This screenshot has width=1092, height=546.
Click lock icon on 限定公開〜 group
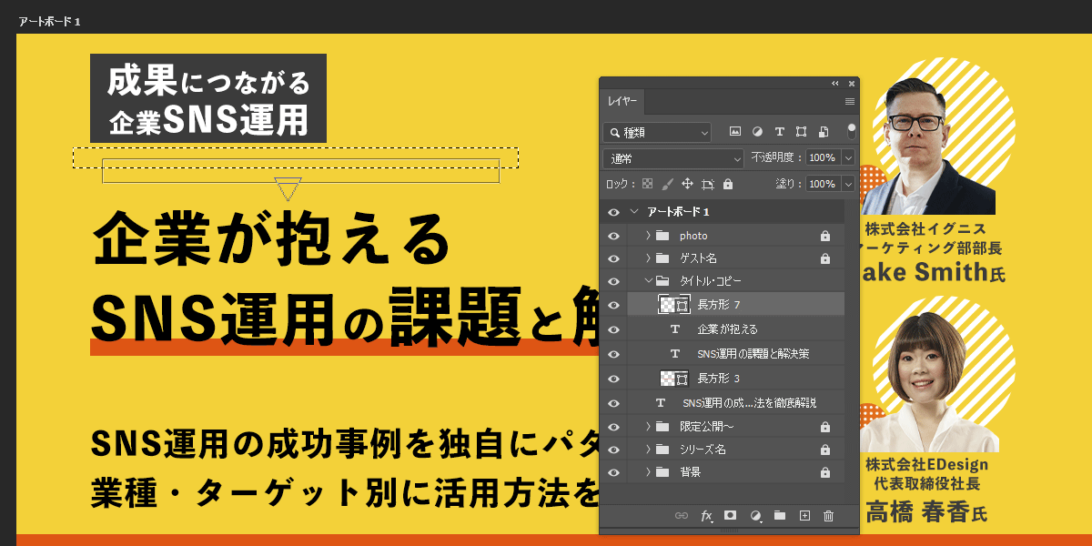(x=824, y=426)
